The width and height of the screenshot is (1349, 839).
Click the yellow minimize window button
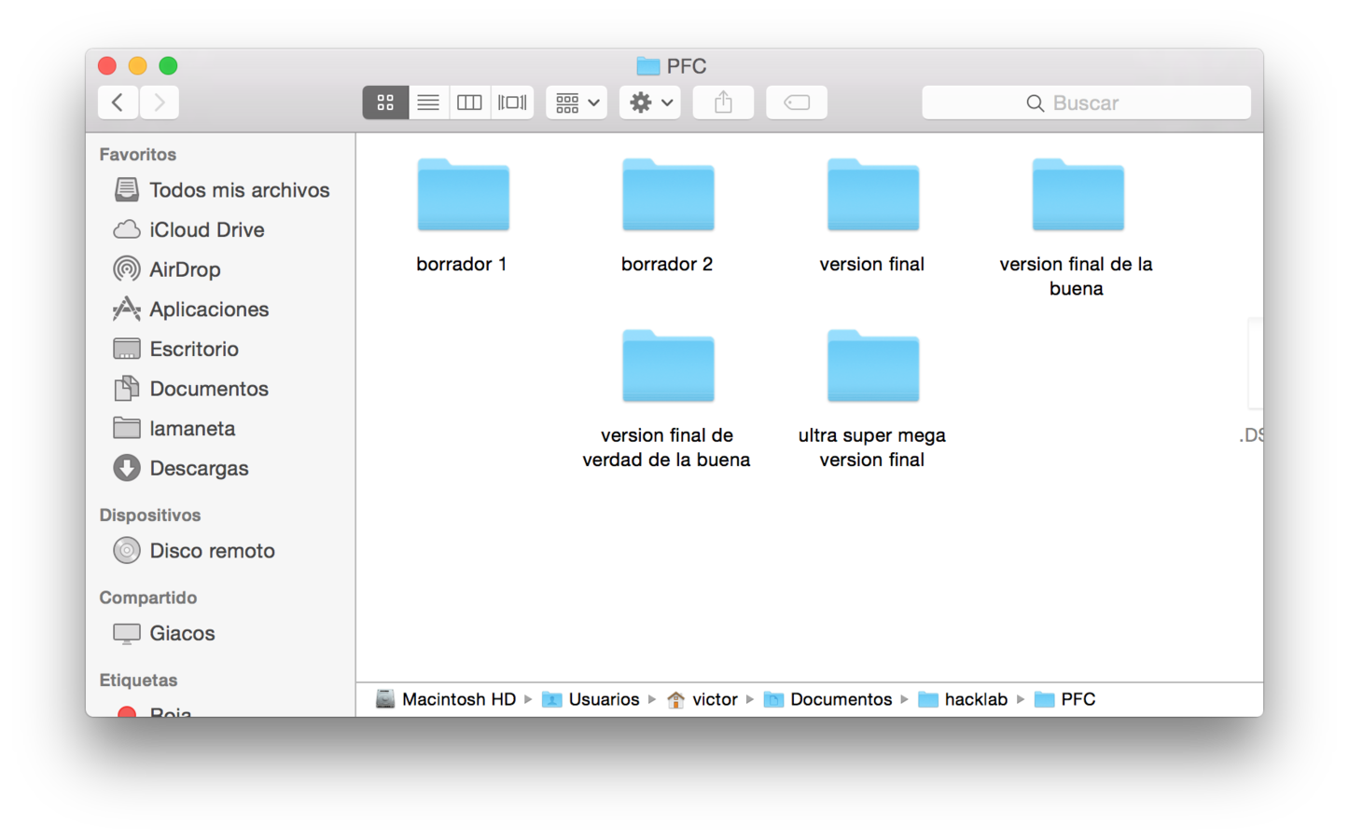click(137, 65)
